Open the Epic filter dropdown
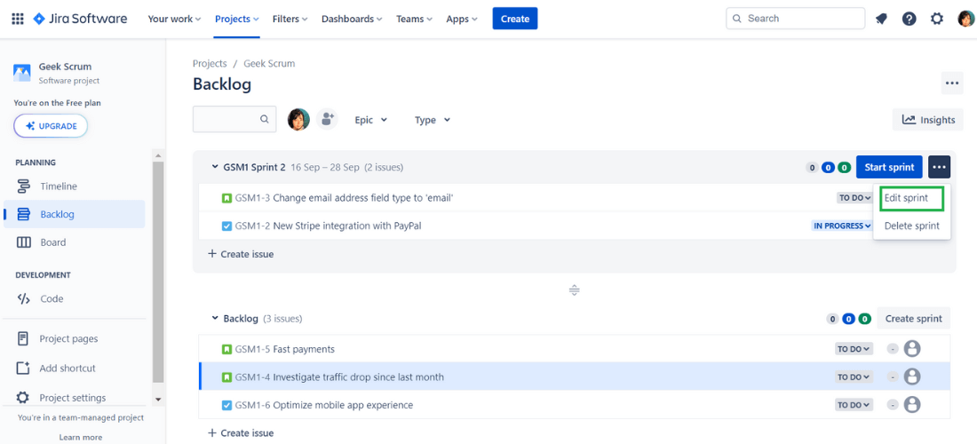977x444 pixels. coord(371,120)
